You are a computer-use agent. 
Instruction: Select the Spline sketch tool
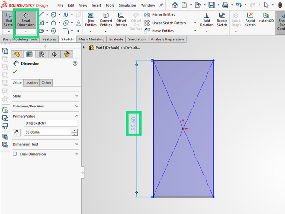point(66,15)
